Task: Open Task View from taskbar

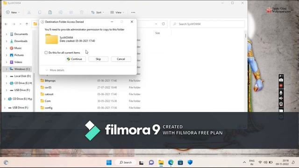Action: tap(141, 162)
